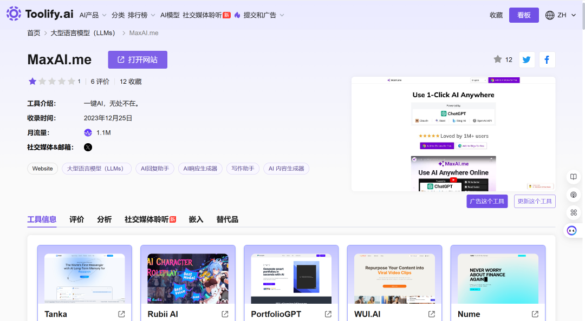Click the Tanka card title
The width and height of the screenshot is (585, 321).
pos(56,315)
